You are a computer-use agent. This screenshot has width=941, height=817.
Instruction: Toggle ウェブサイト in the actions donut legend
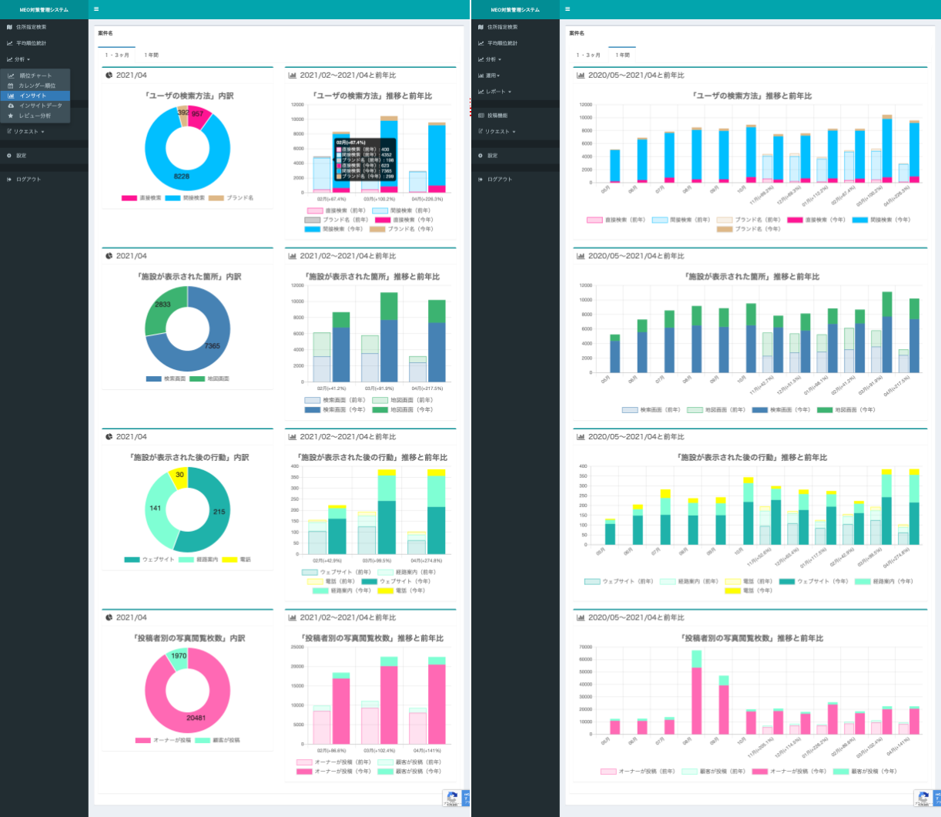click(x=149, y=560)
